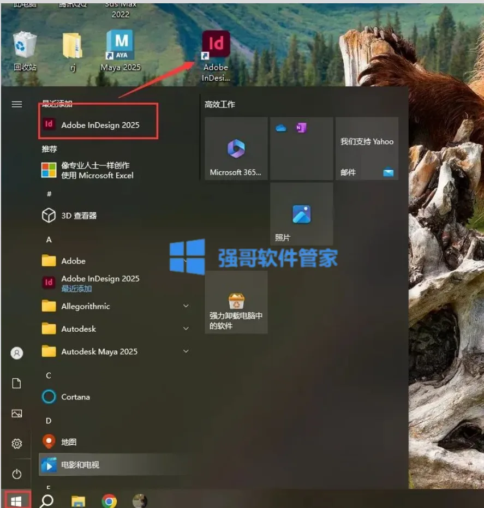Viewport: 484px width, 508px height.
Task: Click the C section header
Action: (x=49, y=375)
